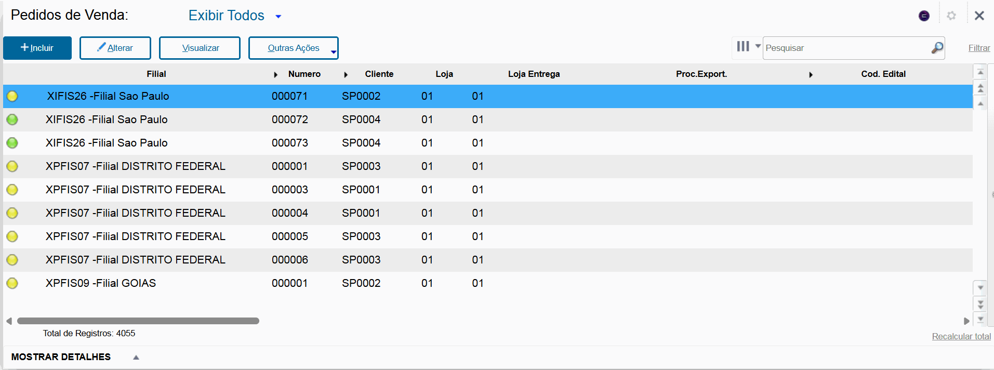
Task: Click the arrow marker before Cliente header
Action: (x=346, y=75)
